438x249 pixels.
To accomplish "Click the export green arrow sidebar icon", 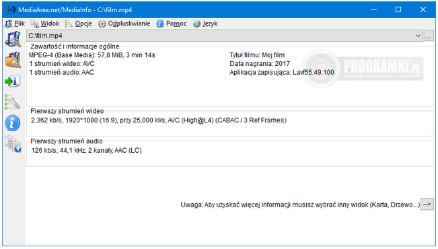I will [13, 81].
